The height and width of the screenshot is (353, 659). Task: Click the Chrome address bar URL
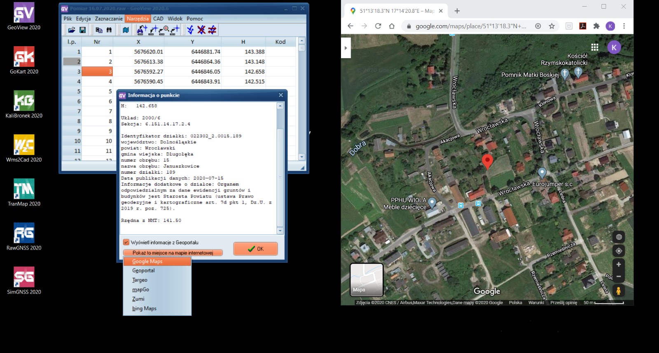coord(471,26)
